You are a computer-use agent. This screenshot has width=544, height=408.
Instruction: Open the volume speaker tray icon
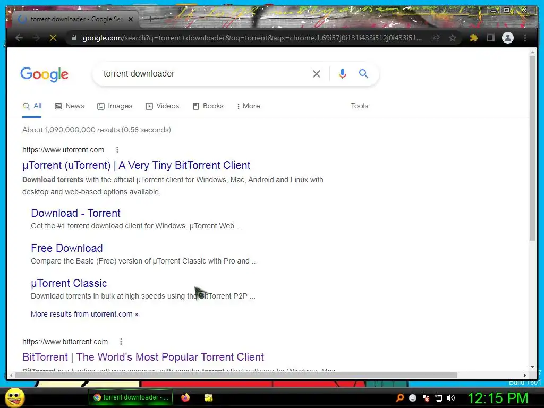tap(450, 398)
